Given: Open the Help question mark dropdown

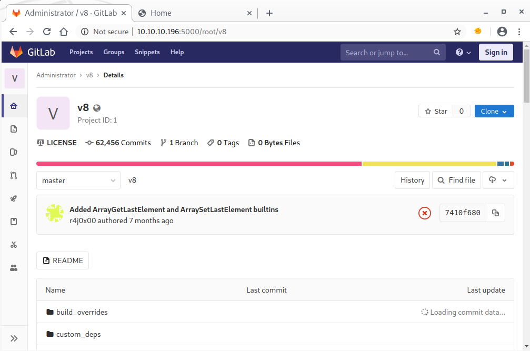Looking at the screenshot, I should 463,52.
